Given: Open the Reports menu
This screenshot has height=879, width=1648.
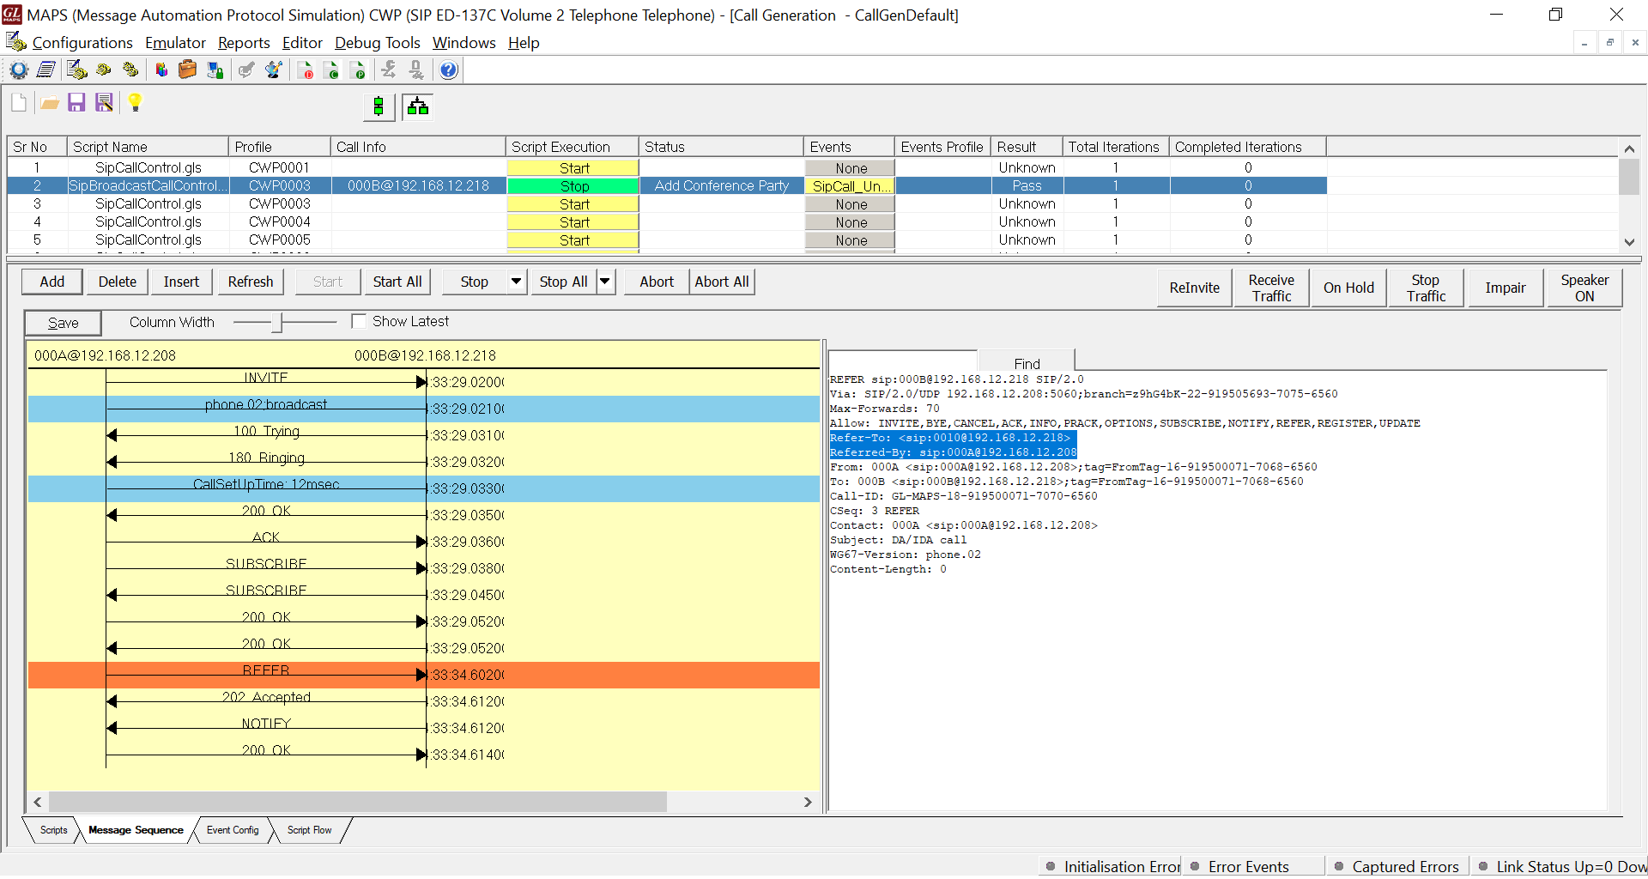Looking at the screenshot, I should [x=244, y=43].
